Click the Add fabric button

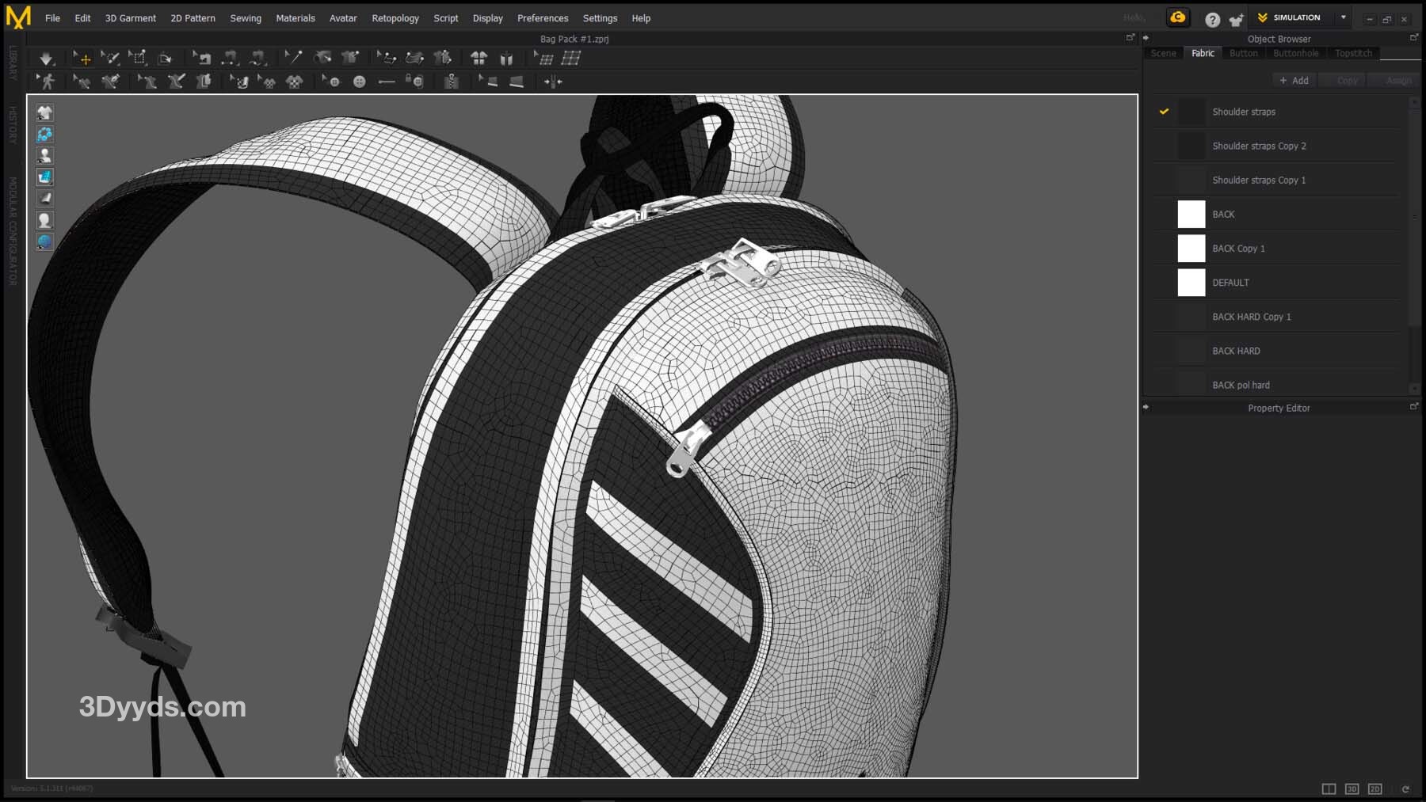(1294, 81)
